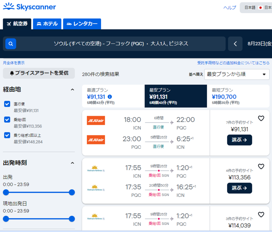The image size is (272, 232).
Task: Save the ¥113,356 Vietnam Airlines flight heart
Action: click(261, 166)
